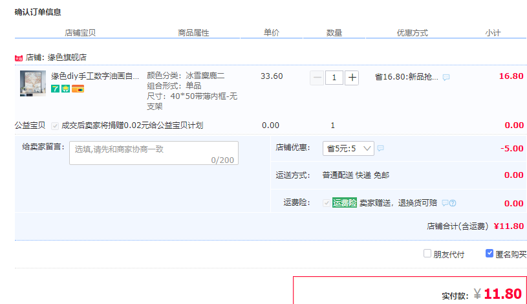Click the item subtotal 16.80

pos(511,76)
